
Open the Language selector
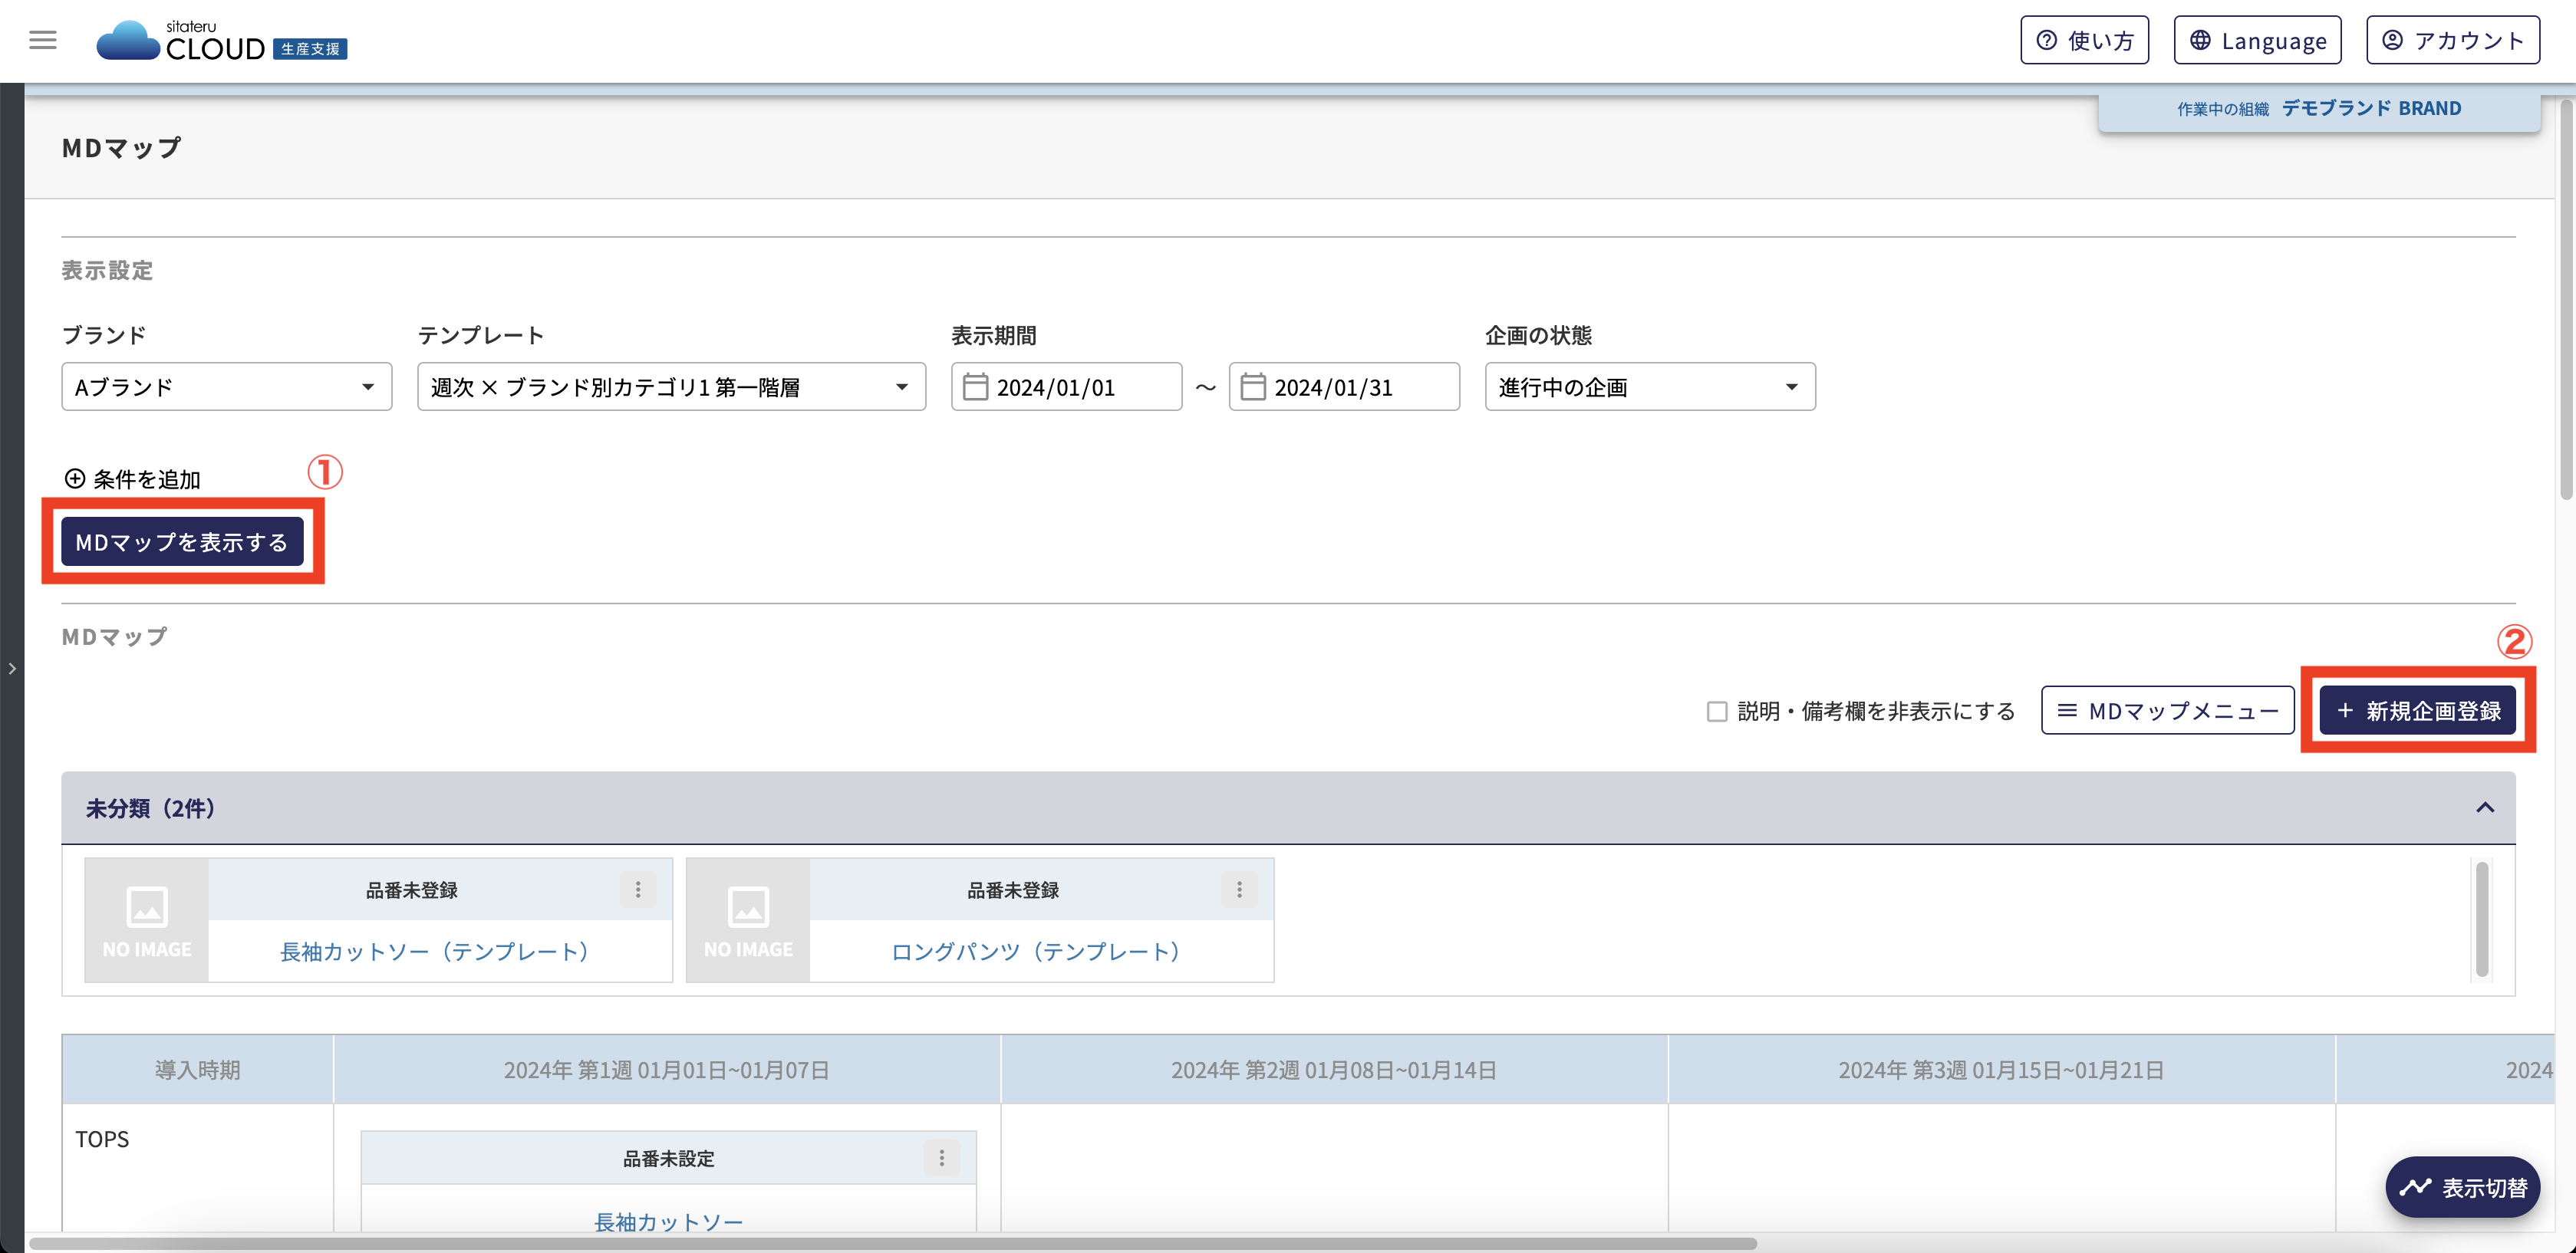coord(2257,40)
